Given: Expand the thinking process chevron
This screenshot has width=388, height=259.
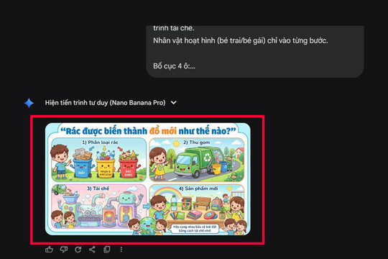Looking at the screenshot, I should pyautogui.click(x=174, y=103).
